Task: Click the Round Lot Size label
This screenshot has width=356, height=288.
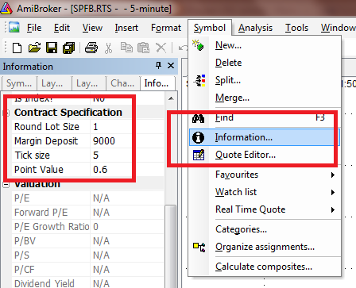Action: point(47,127)
